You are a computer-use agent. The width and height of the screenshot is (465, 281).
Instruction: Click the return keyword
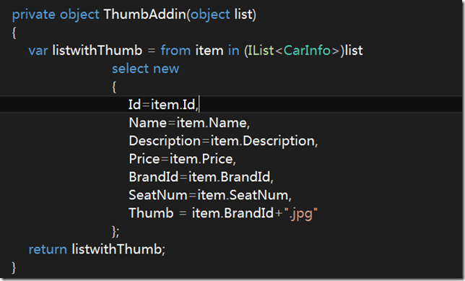tap(48, 249)
